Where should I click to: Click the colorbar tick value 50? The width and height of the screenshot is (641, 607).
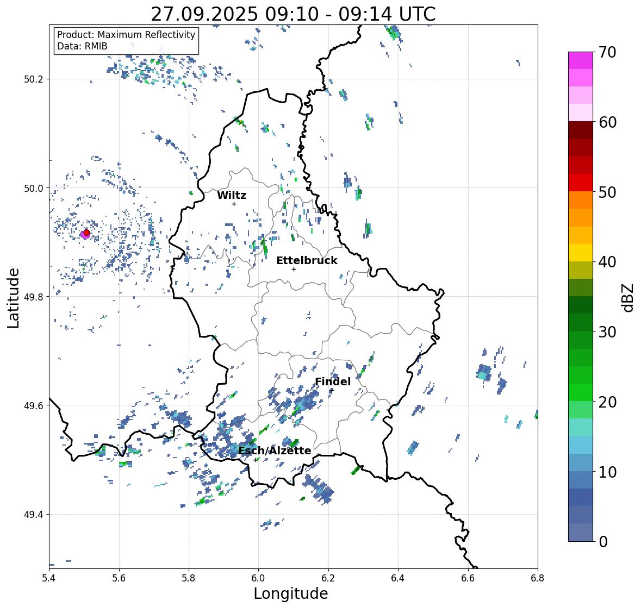click(607, 192)
